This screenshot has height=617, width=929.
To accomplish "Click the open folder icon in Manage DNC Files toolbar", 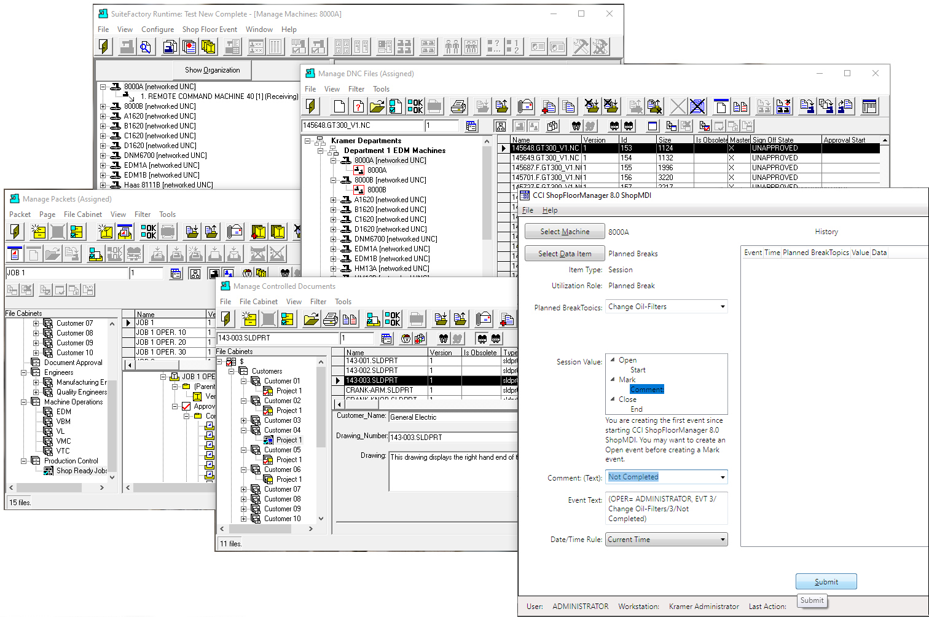I will click(x=377, y=106).
